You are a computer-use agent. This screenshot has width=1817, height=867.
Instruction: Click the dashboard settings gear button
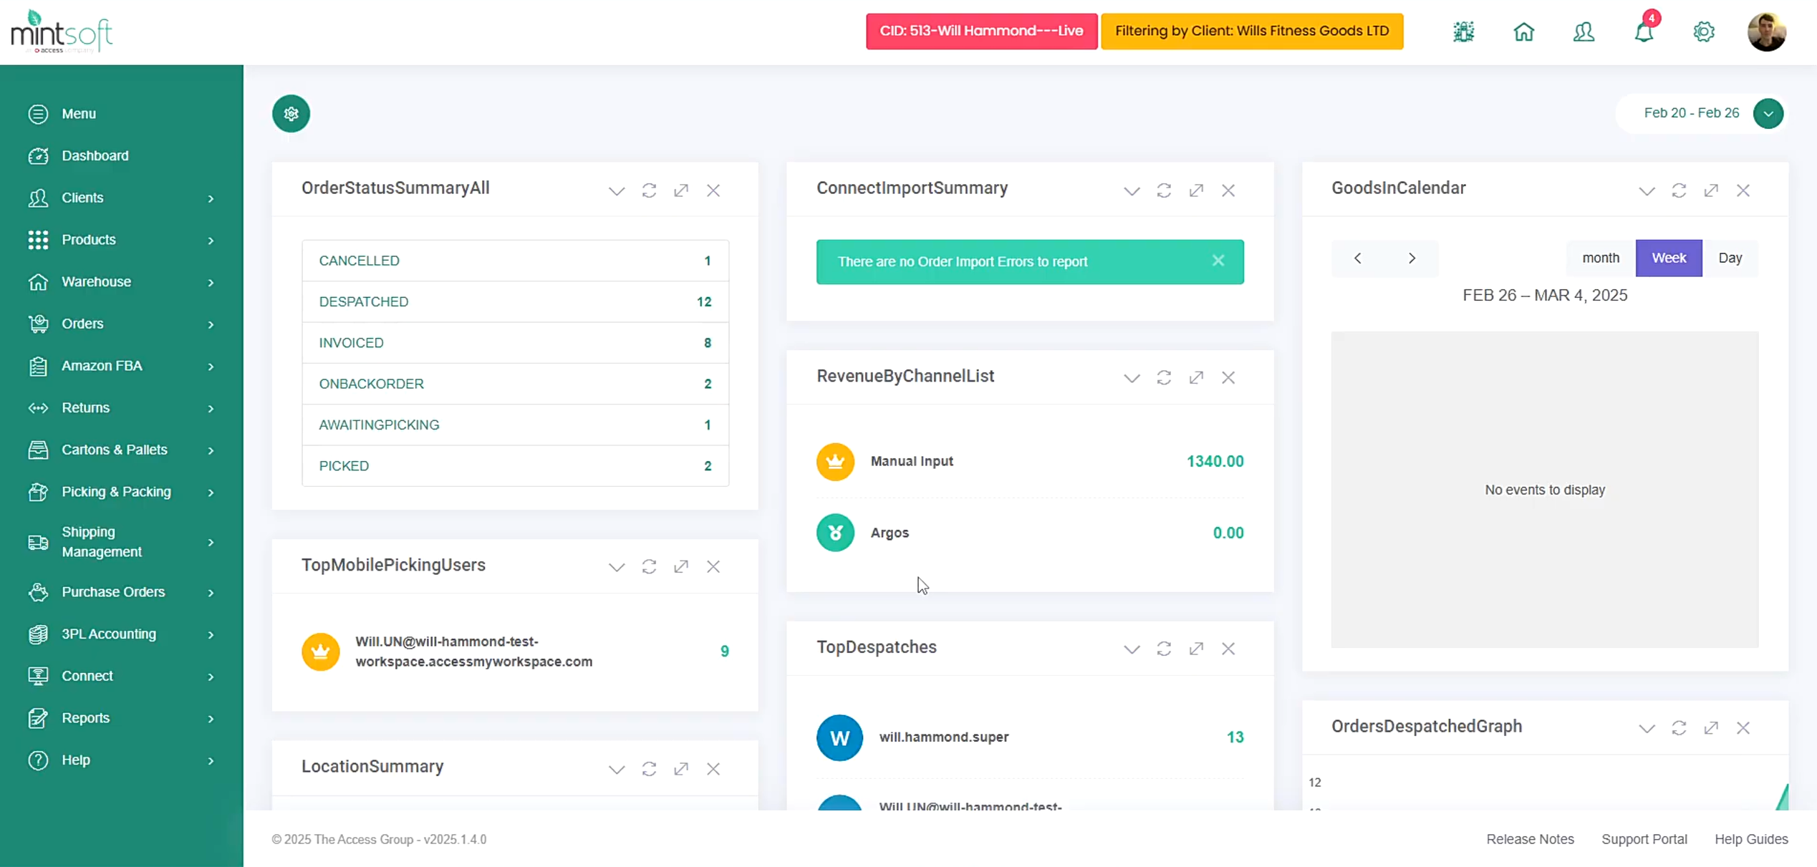point(291,114)
